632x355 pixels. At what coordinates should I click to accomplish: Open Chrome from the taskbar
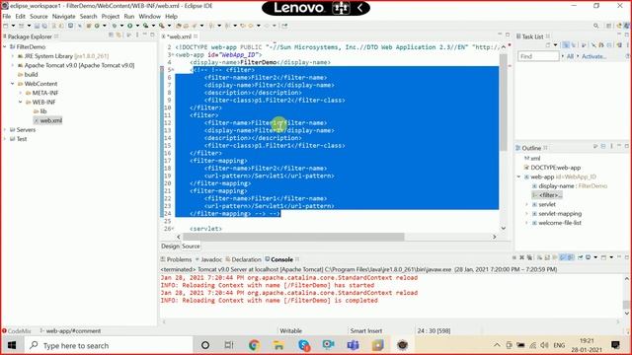254,345
